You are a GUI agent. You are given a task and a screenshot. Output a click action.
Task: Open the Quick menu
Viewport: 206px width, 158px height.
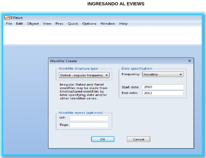coord(73,24)
